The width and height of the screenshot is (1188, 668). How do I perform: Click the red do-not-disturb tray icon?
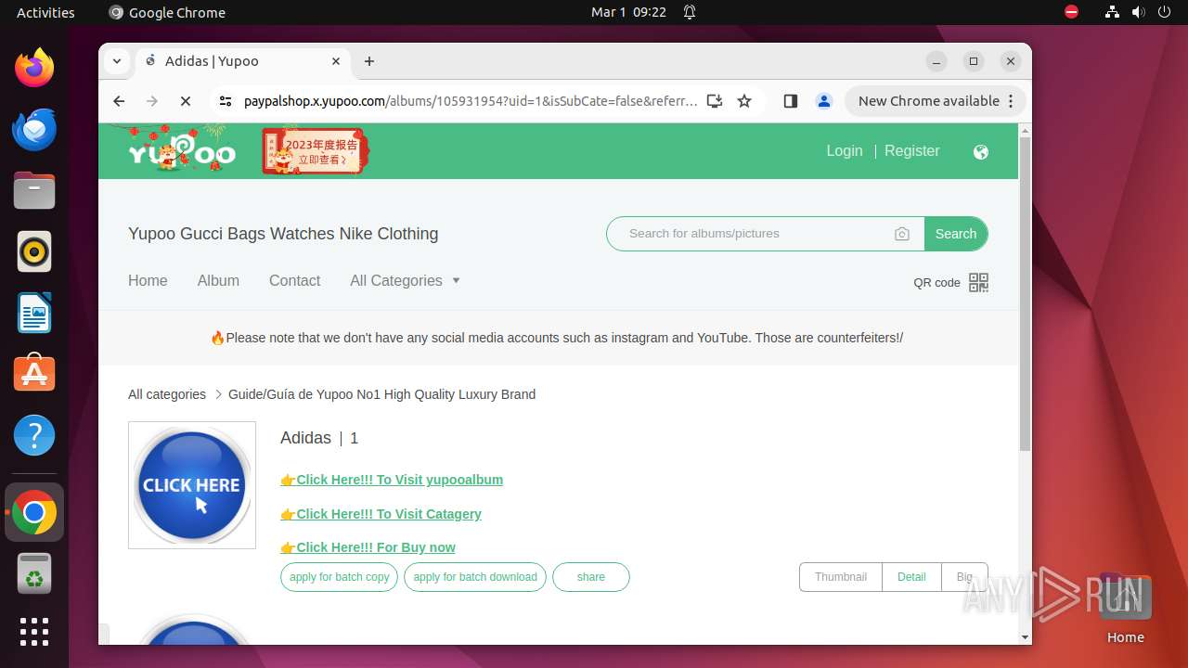pos(1071,12)
